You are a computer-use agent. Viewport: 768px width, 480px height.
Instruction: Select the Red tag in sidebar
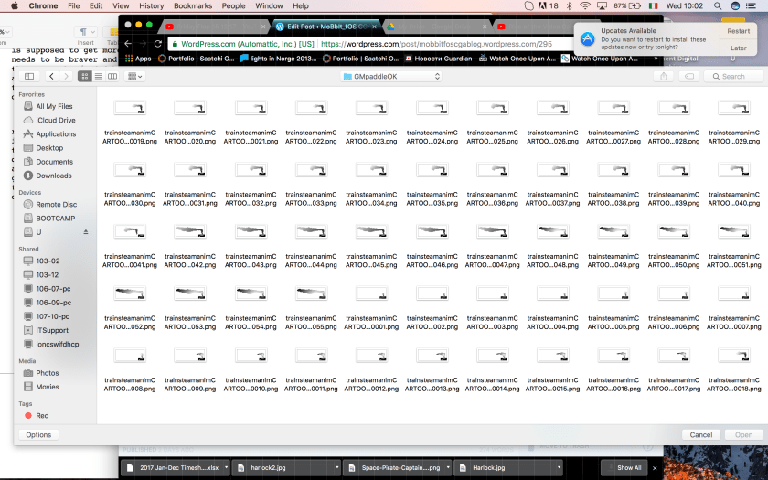42,415
